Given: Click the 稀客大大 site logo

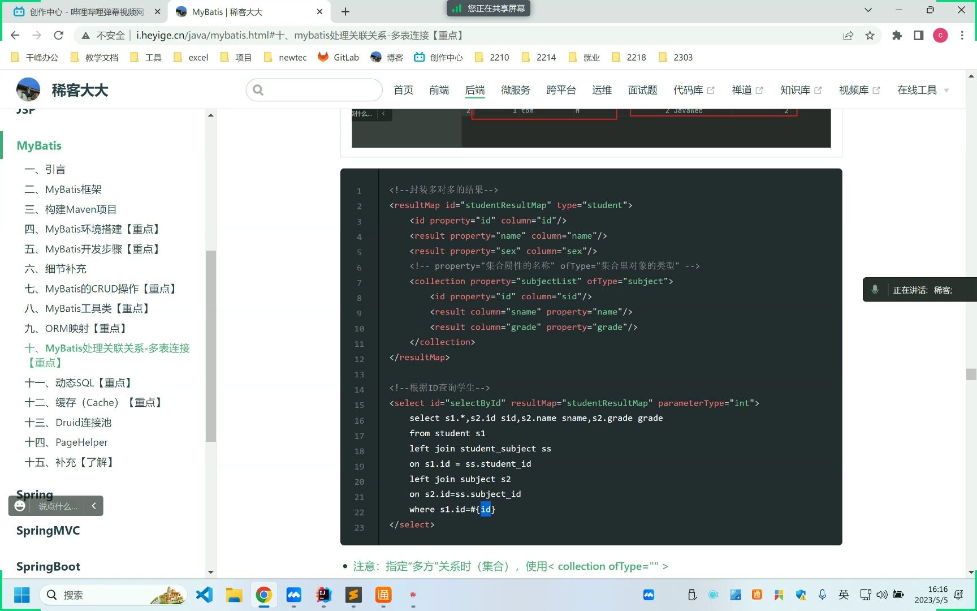Looking at the screenshot, I should pyautogui.click(x=62, y=90).
